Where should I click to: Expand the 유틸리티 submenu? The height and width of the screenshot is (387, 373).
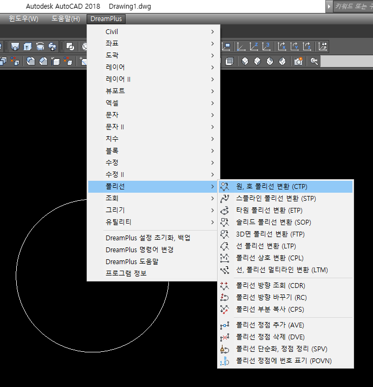153,222
